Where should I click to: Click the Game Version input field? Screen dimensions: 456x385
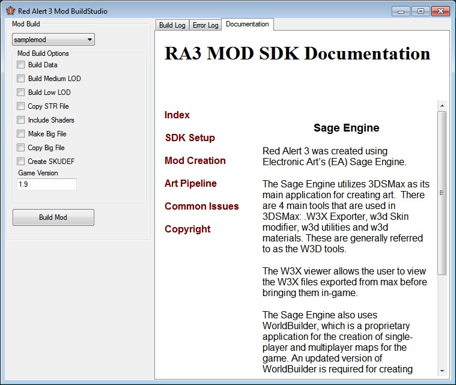coord(47,184)
